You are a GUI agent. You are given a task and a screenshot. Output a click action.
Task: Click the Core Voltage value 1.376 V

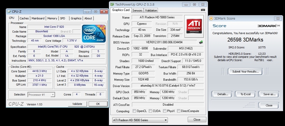click(x=72, y=41)
